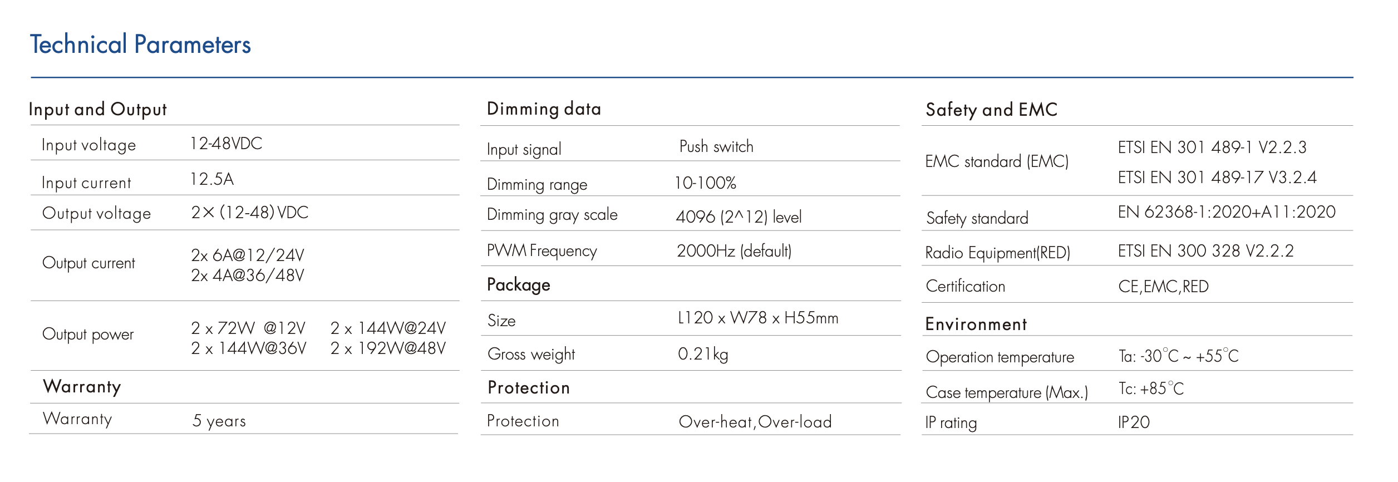Select the Over-heat,Over-load protection text
Screen dimensions: 1398x482
pyautogui.click(x=755, y=422)
